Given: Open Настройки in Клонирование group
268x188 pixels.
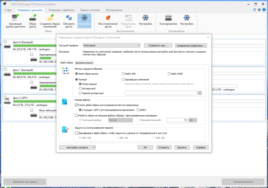Looking at the screenshot, I should [x=187, y=20].
